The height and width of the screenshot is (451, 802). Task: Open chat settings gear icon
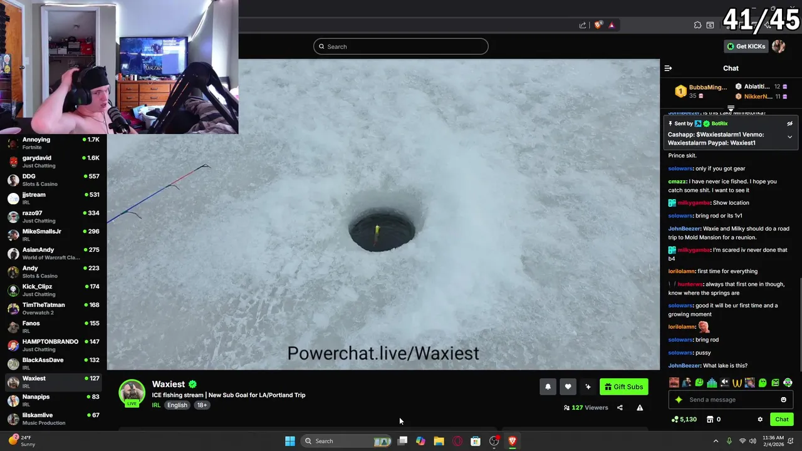pos(760,420)
